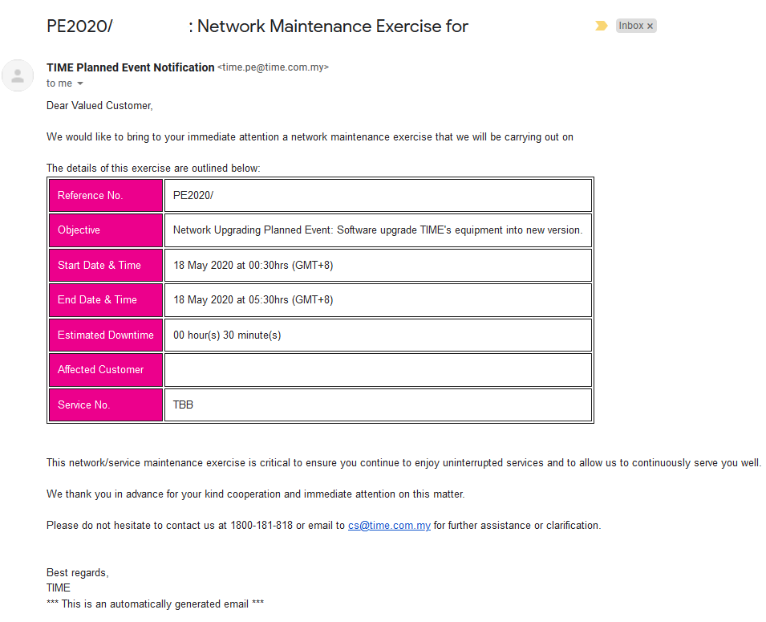Click the PE2020/ reference number value cell
The width and height of the screenshot is (766, 622).
tap(378, 196)
